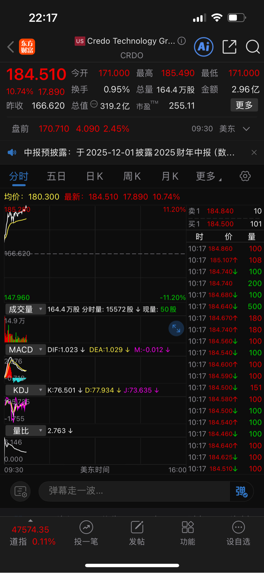Open the 功能 grid icon
This screenshot has height=573, width=264.
[188, 527]
